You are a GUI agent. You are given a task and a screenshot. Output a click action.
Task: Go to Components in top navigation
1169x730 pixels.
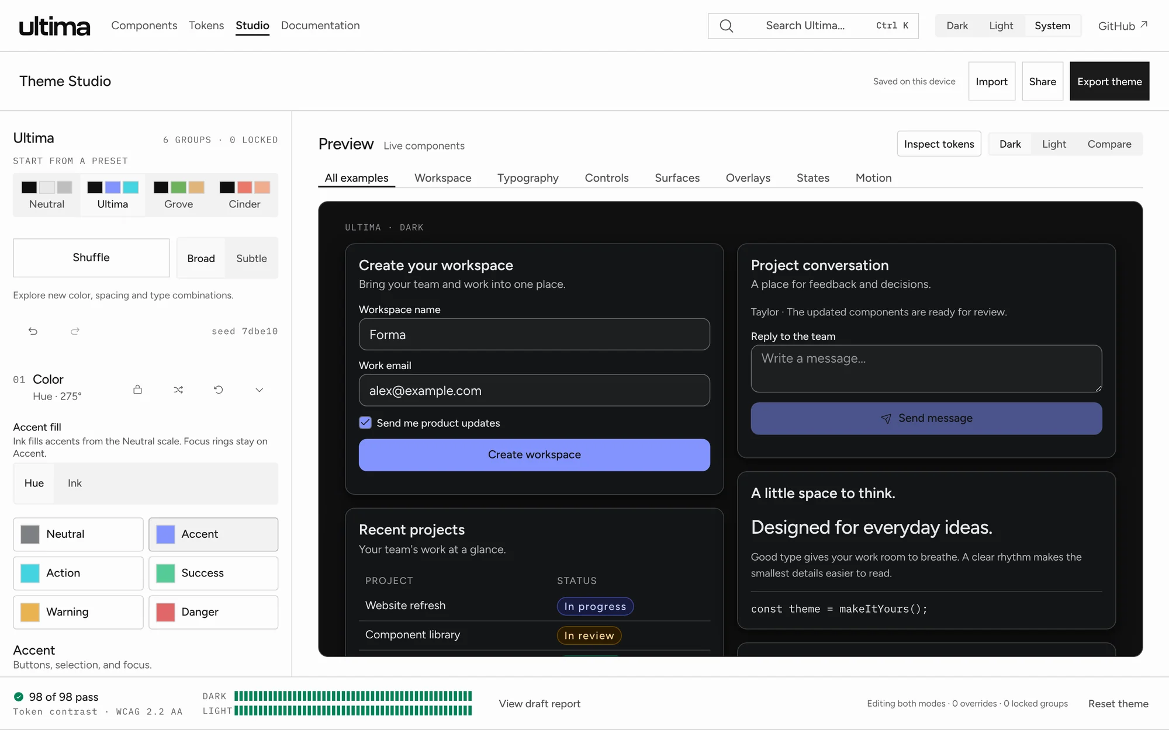(x=144, y=26)
